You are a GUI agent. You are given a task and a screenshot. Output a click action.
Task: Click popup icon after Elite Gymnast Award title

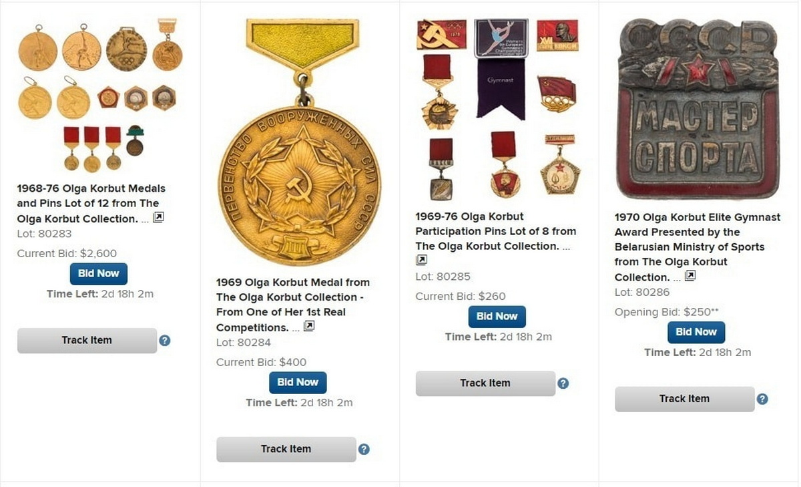pyautogui.click(x=690, y=275)
